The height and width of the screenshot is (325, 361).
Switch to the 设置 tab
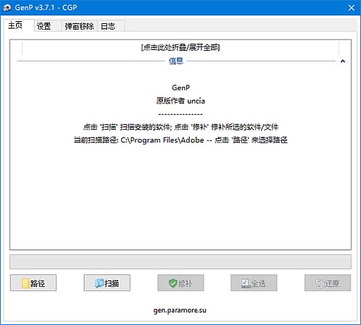tap(44, 26)
